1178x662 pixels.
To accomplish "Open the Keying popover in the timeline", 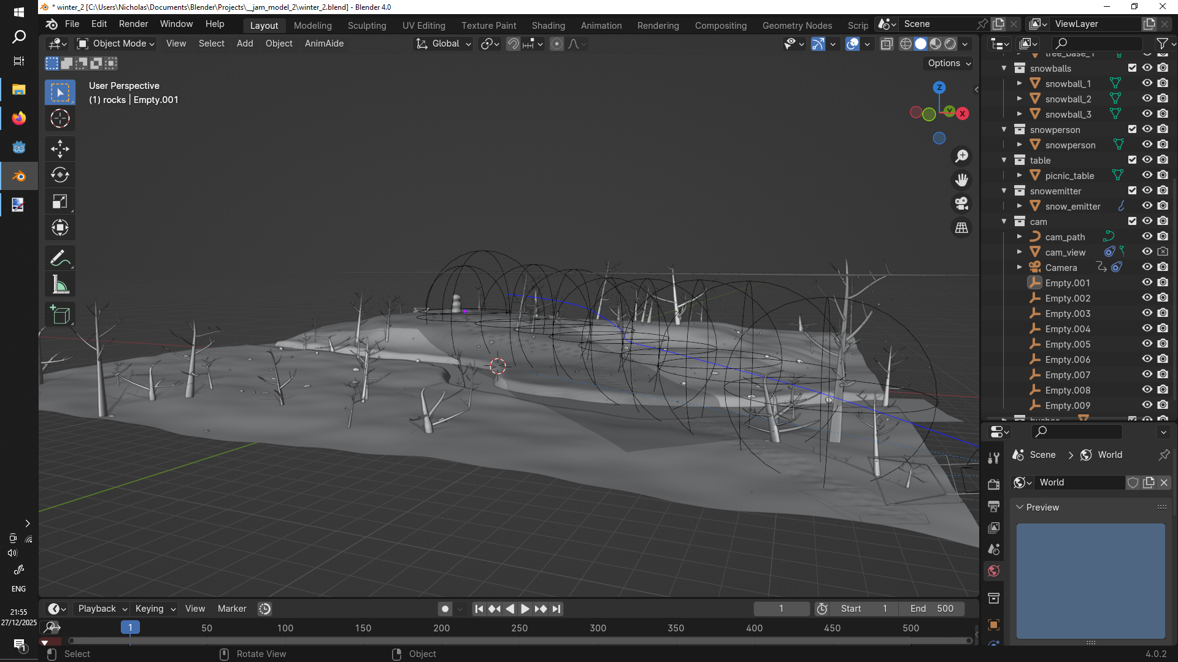I will 155,609.
